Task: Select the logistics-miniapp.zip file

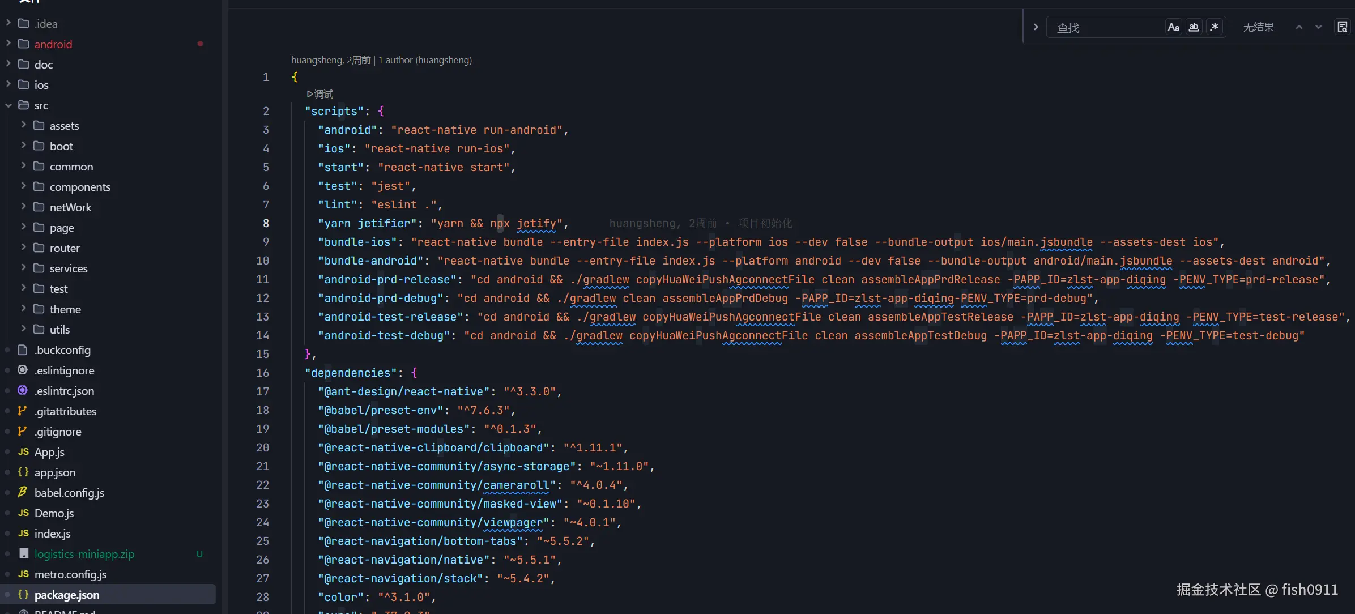Action: tap(84, 554)
